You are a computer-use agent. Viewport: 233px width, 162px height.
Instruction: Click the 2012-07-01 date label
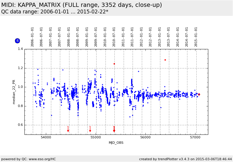point(150,37)
